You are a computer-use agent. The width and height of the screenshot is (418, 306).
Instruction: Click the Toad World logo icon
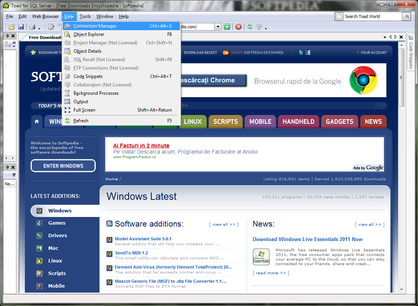pyautogui.click(x=339, y=16)
